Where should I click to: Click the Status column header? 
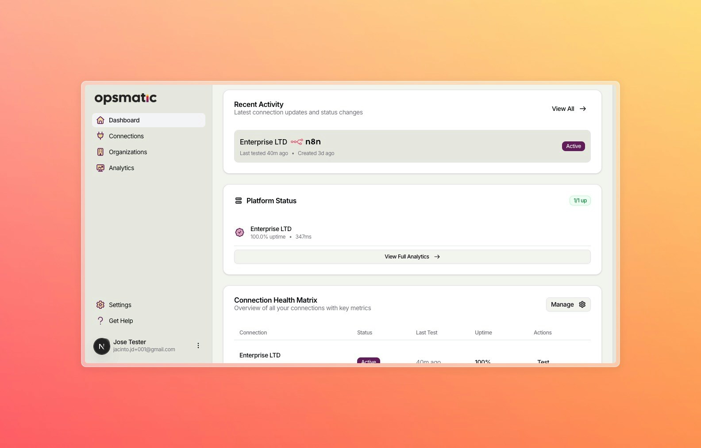[x=365, y=333]
